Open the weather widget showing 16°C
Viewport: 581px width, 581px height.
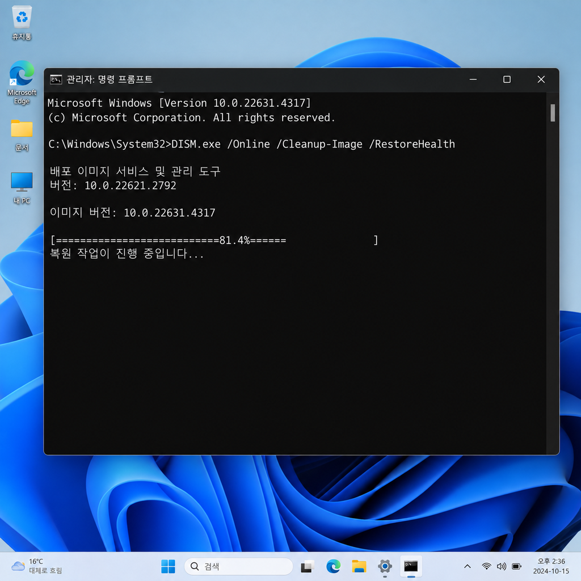click(x=36, y=566)
